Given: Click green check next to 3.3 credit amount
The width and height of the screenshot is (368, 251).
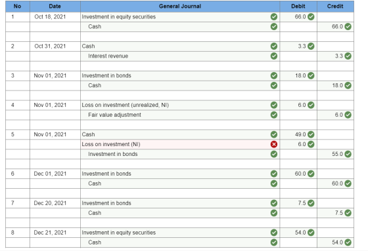Looking at the screenshot, I should tap(348, 56).
